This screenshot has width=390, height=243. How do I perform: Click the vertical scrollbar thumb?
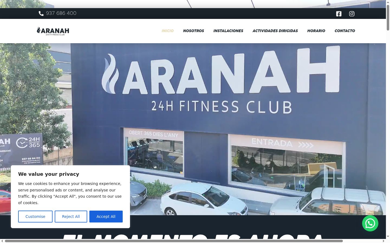point(388,18)
